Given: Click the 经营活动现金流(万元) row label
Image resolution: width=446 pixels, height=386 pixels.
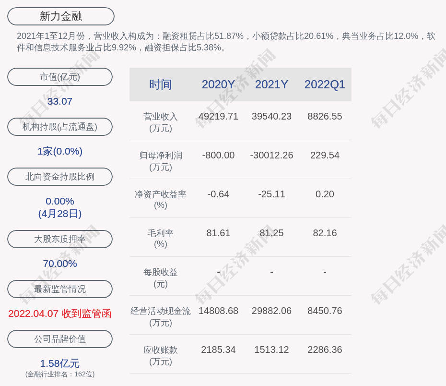Looking at the screenshot, I should click(161, 317).
